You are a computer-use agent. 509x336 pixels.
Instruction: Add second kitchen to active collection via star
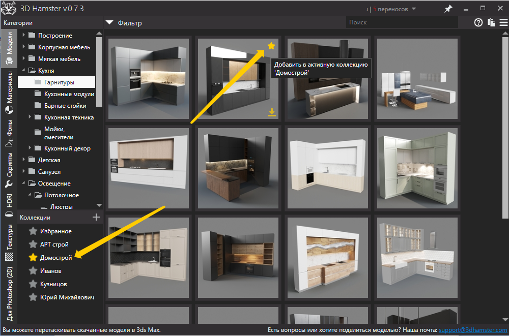click(x=271, y=46)
